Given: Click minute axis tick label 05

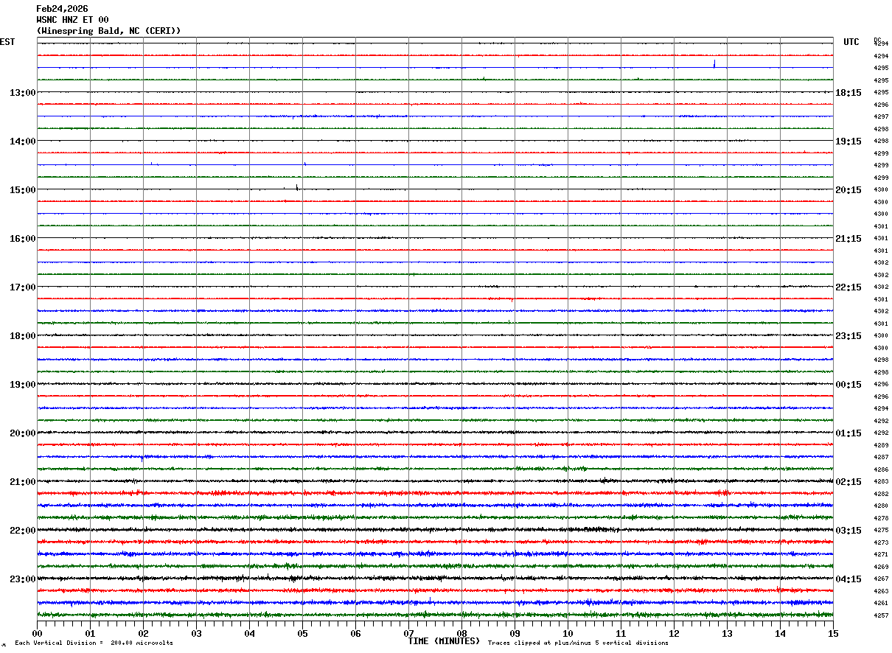Looking at the screenshot, I should (x=302, y=634).
